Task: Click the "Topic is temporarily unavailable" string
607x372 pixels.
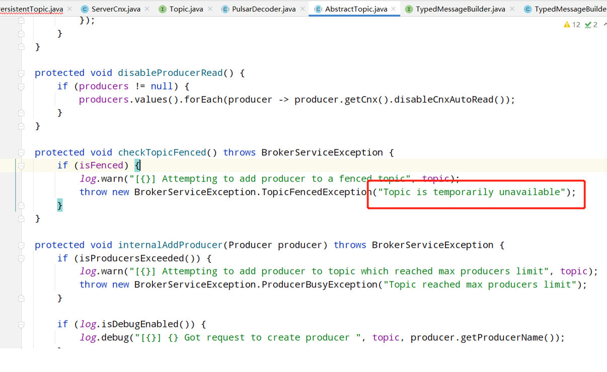Action: (471, 192)
